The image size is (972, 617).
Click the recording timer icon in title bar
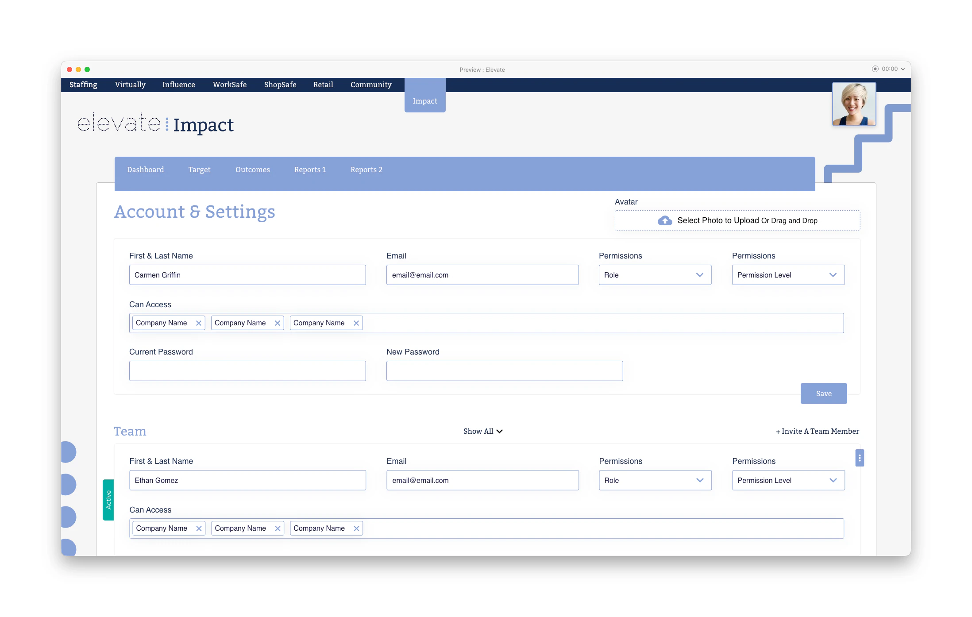(x=875, y=69)
